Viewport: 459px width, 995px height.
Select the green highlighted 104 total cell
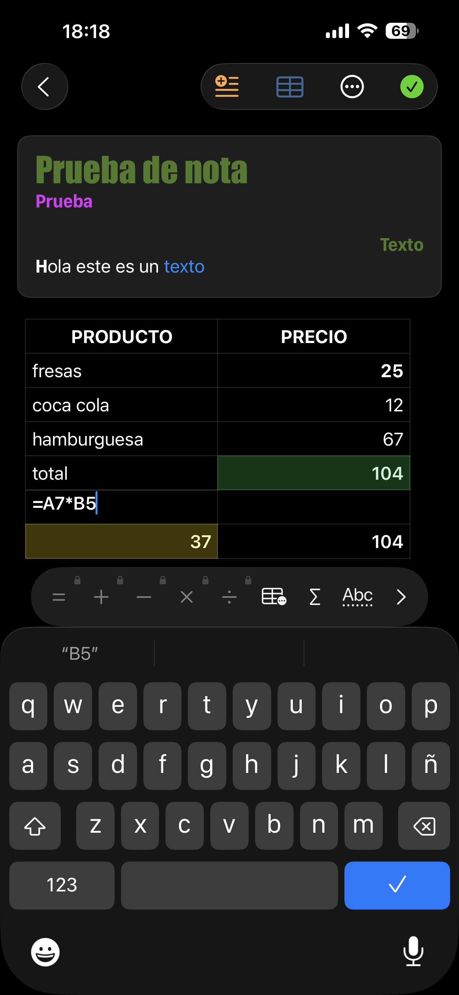313,473
